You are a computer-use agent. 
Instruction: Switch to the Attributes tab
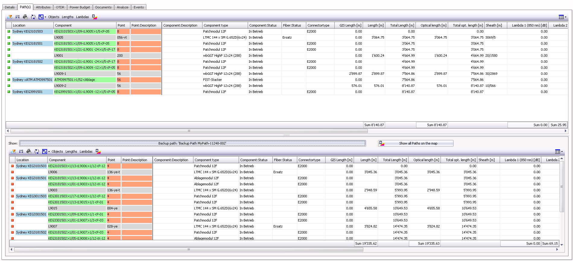(x=43, y=7)
